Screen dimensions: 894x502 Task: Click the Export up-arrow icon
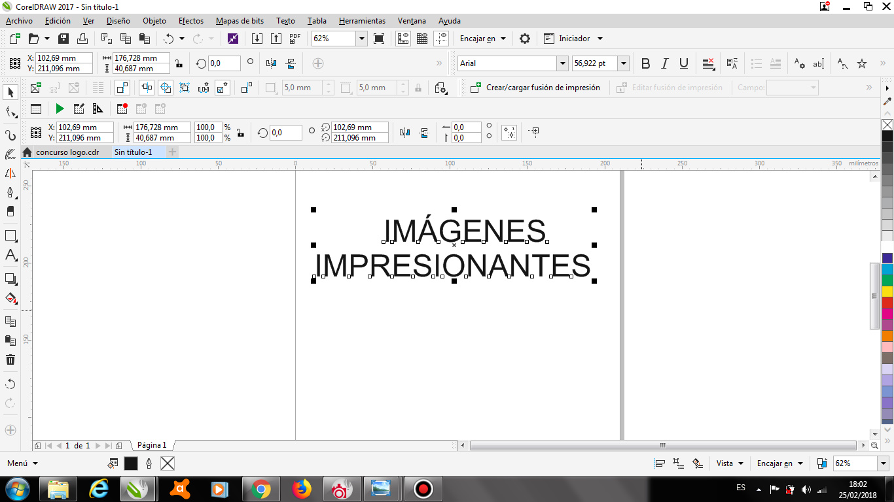click(x=276, y=39)
